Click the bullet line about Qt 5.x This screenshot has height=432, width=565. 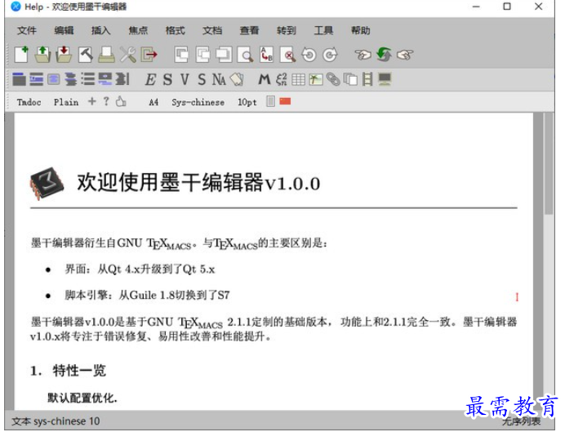pos(140,269)
